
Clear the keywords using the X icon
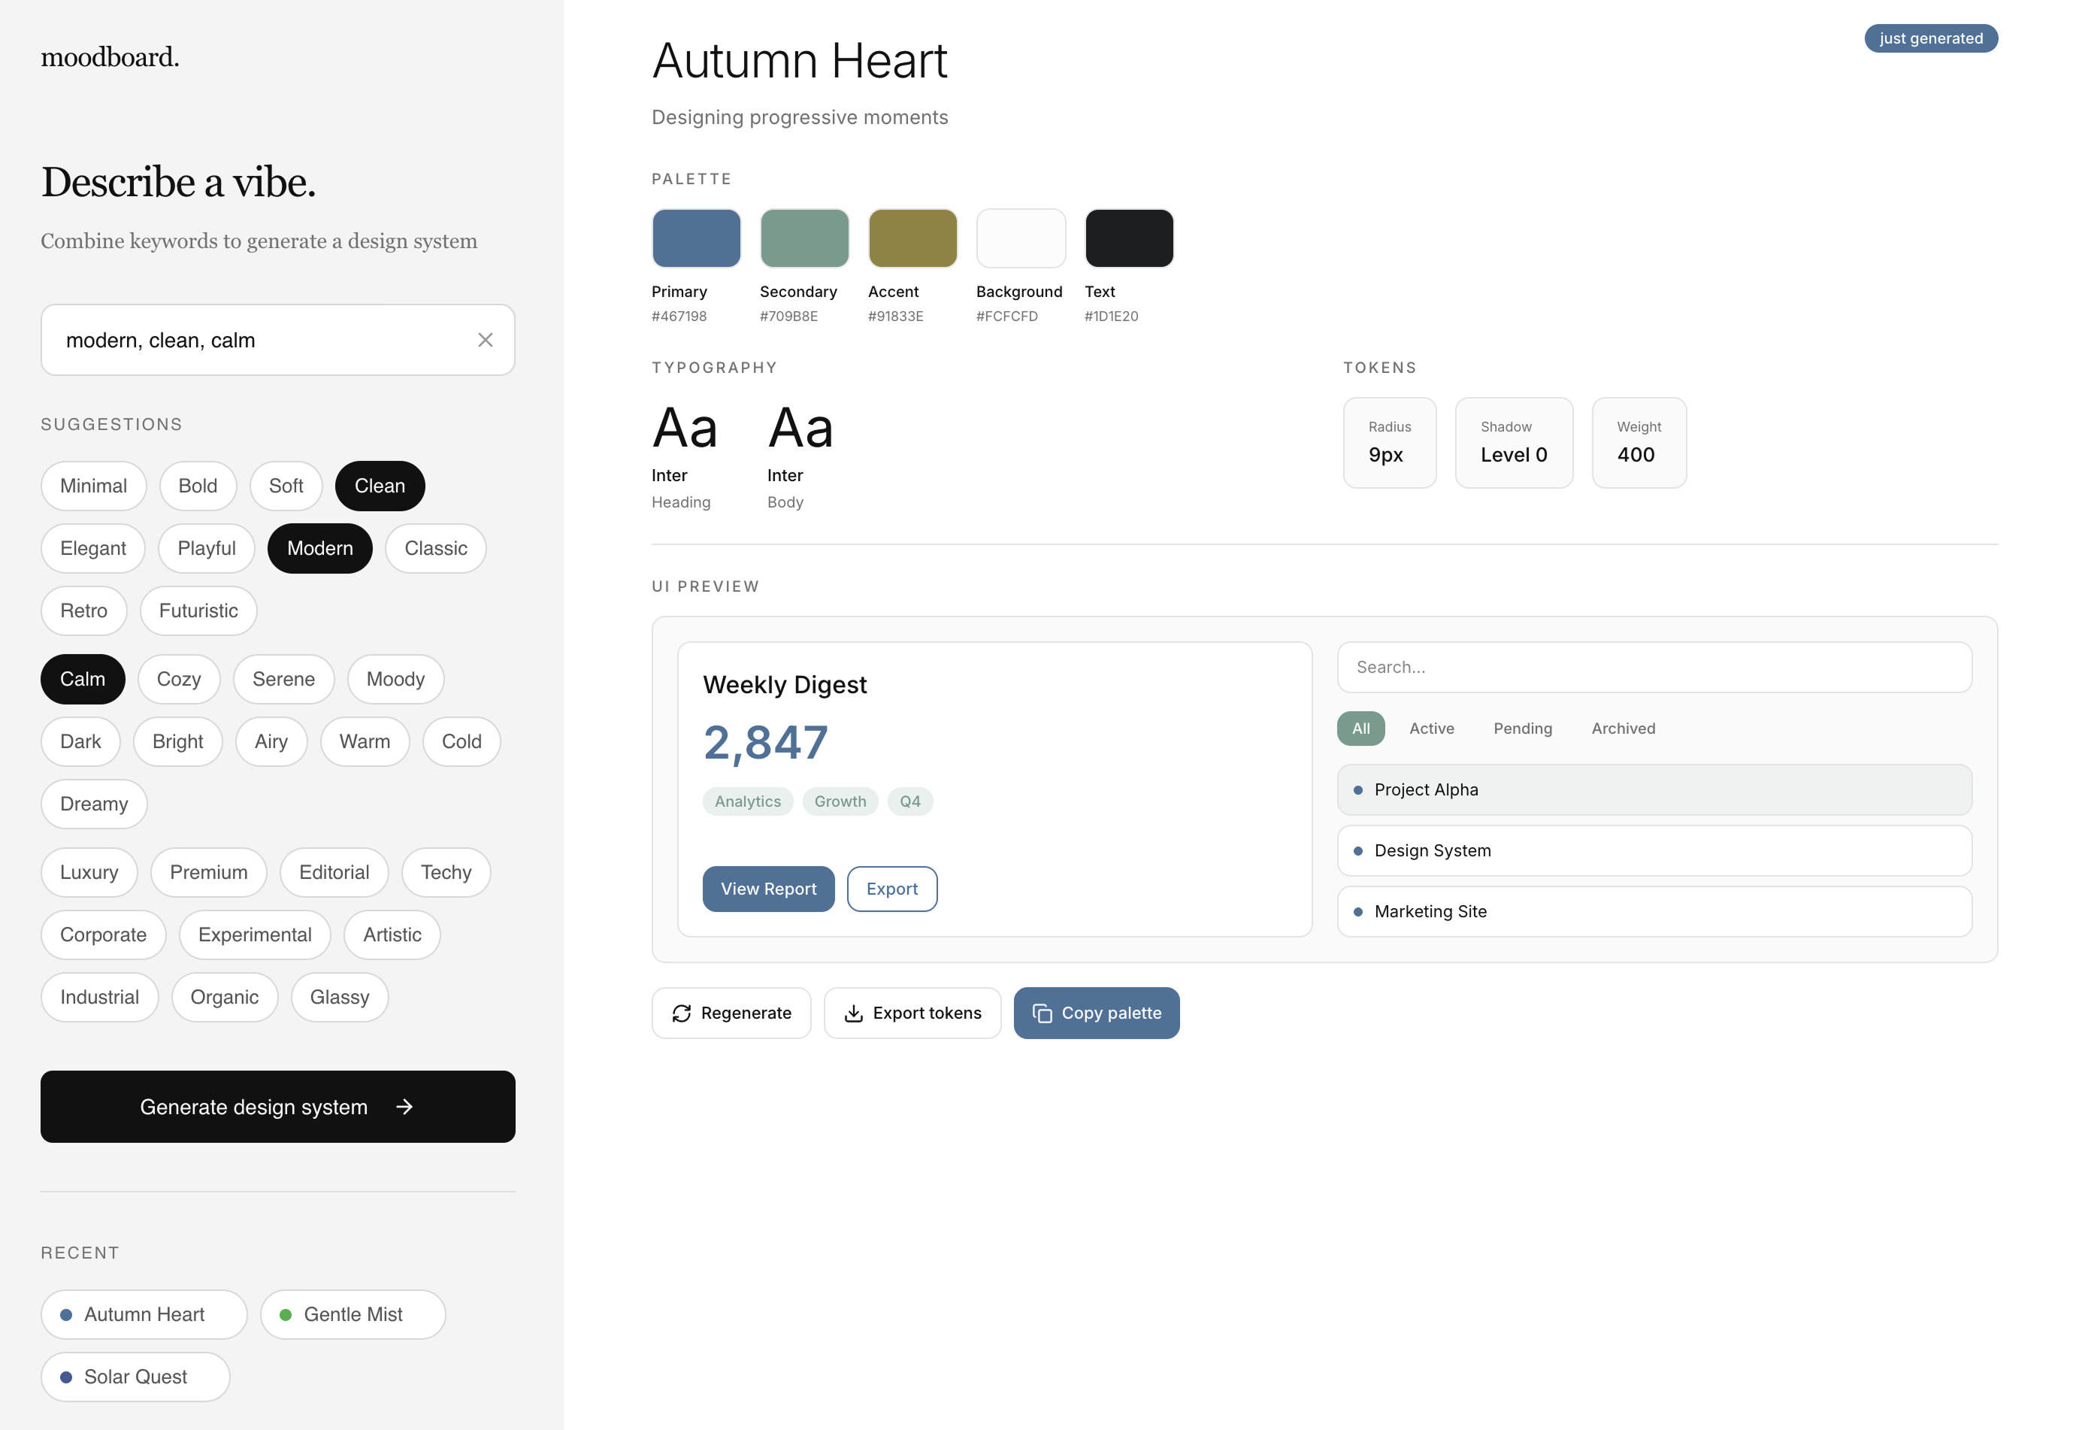[486, 340]
